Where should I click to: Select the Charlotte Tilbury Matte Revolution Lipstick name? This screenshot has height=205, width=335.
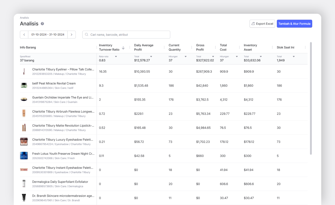click(63, 126)
